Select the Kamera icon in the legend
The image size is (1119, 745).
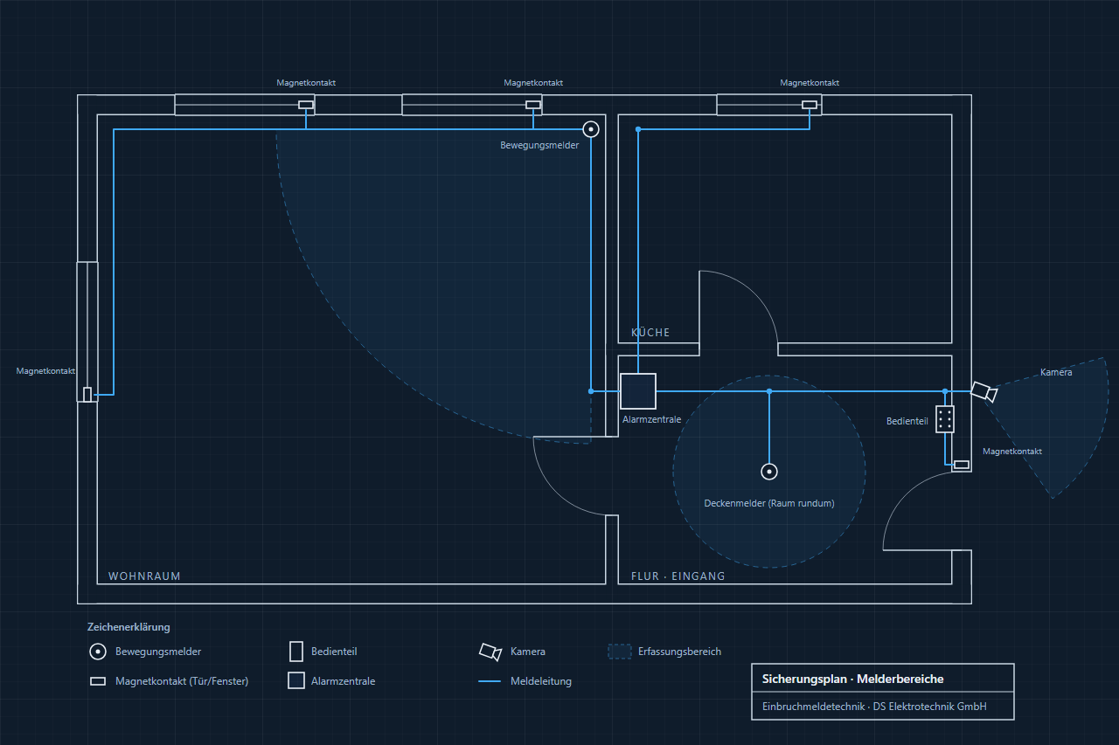tap(490, 652)
